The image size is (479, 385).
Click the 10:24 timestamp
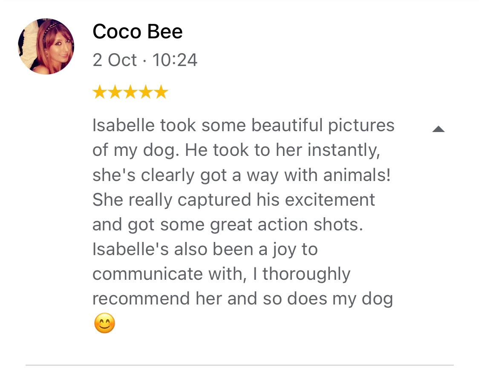pyautogui.click(x=175, y=60)
